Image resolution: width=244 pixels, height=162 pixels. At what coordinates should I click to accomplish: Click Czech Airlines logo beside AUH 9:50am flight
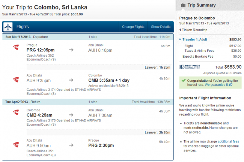[16, 144]
